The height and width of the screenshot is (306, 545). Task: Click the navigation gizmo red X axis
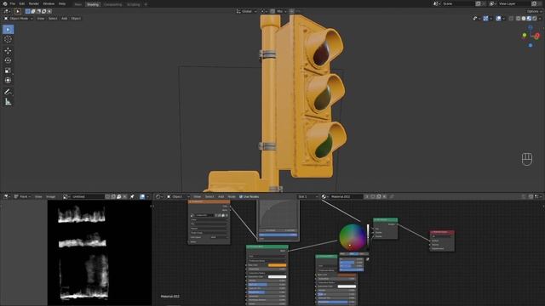pyautogui.click(x=537, y=36)
